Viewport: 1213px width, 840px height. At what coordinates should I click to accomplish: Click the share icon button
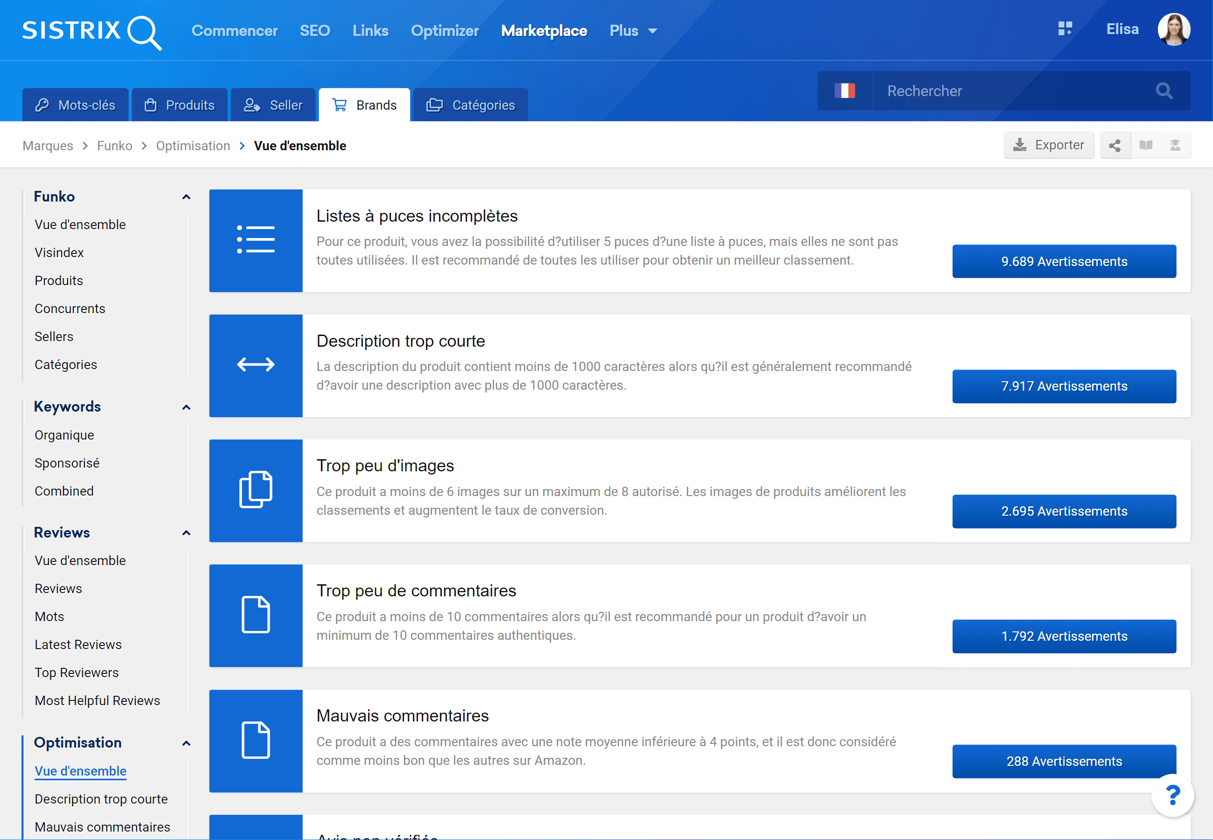click(1115, 146)
